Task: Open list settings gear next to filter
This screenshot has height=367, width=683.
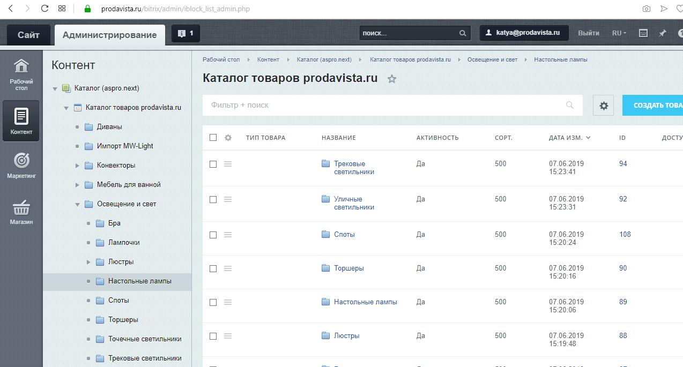Action: [x=604, y=106]
